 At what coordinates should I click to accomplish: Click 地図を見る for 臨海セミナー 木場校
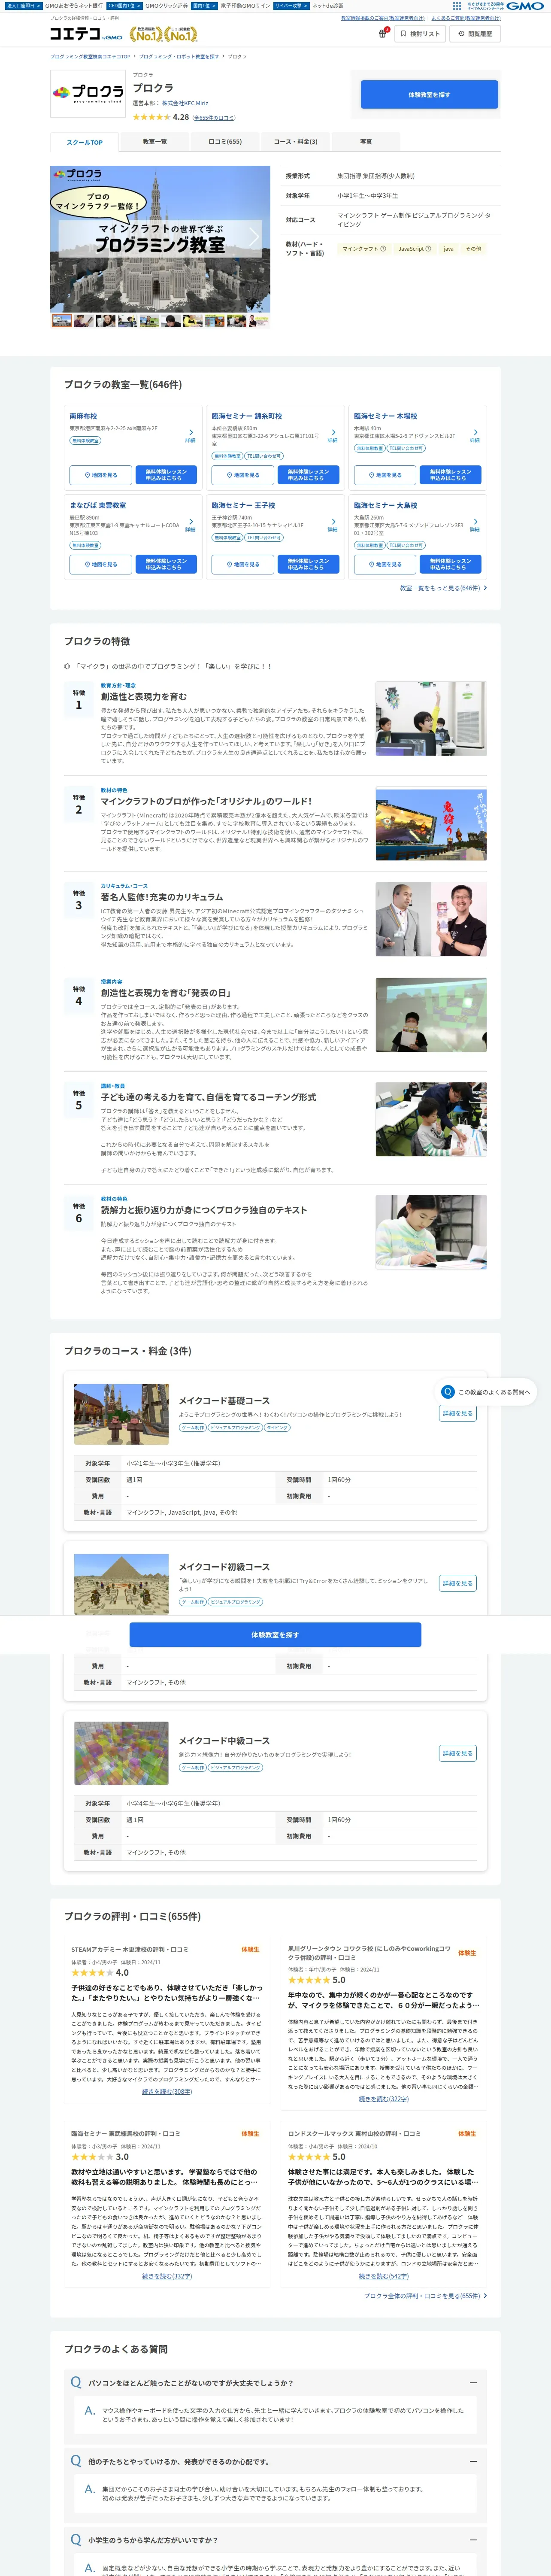pos(385,475)
